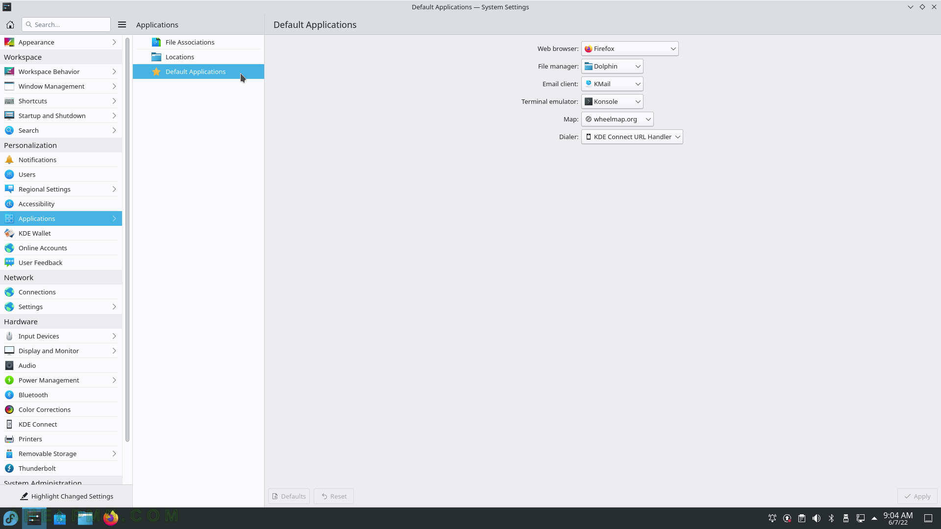Click the Connections network icon
Viewport: 941px width, 529px height.
[9, 292]
